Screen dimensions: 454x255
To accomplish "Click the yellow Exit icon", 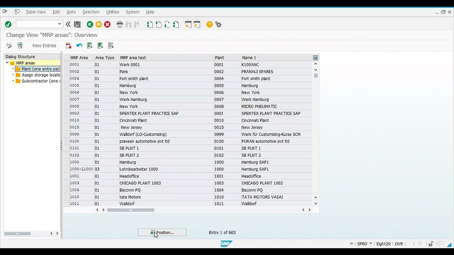I will [99, 24].
